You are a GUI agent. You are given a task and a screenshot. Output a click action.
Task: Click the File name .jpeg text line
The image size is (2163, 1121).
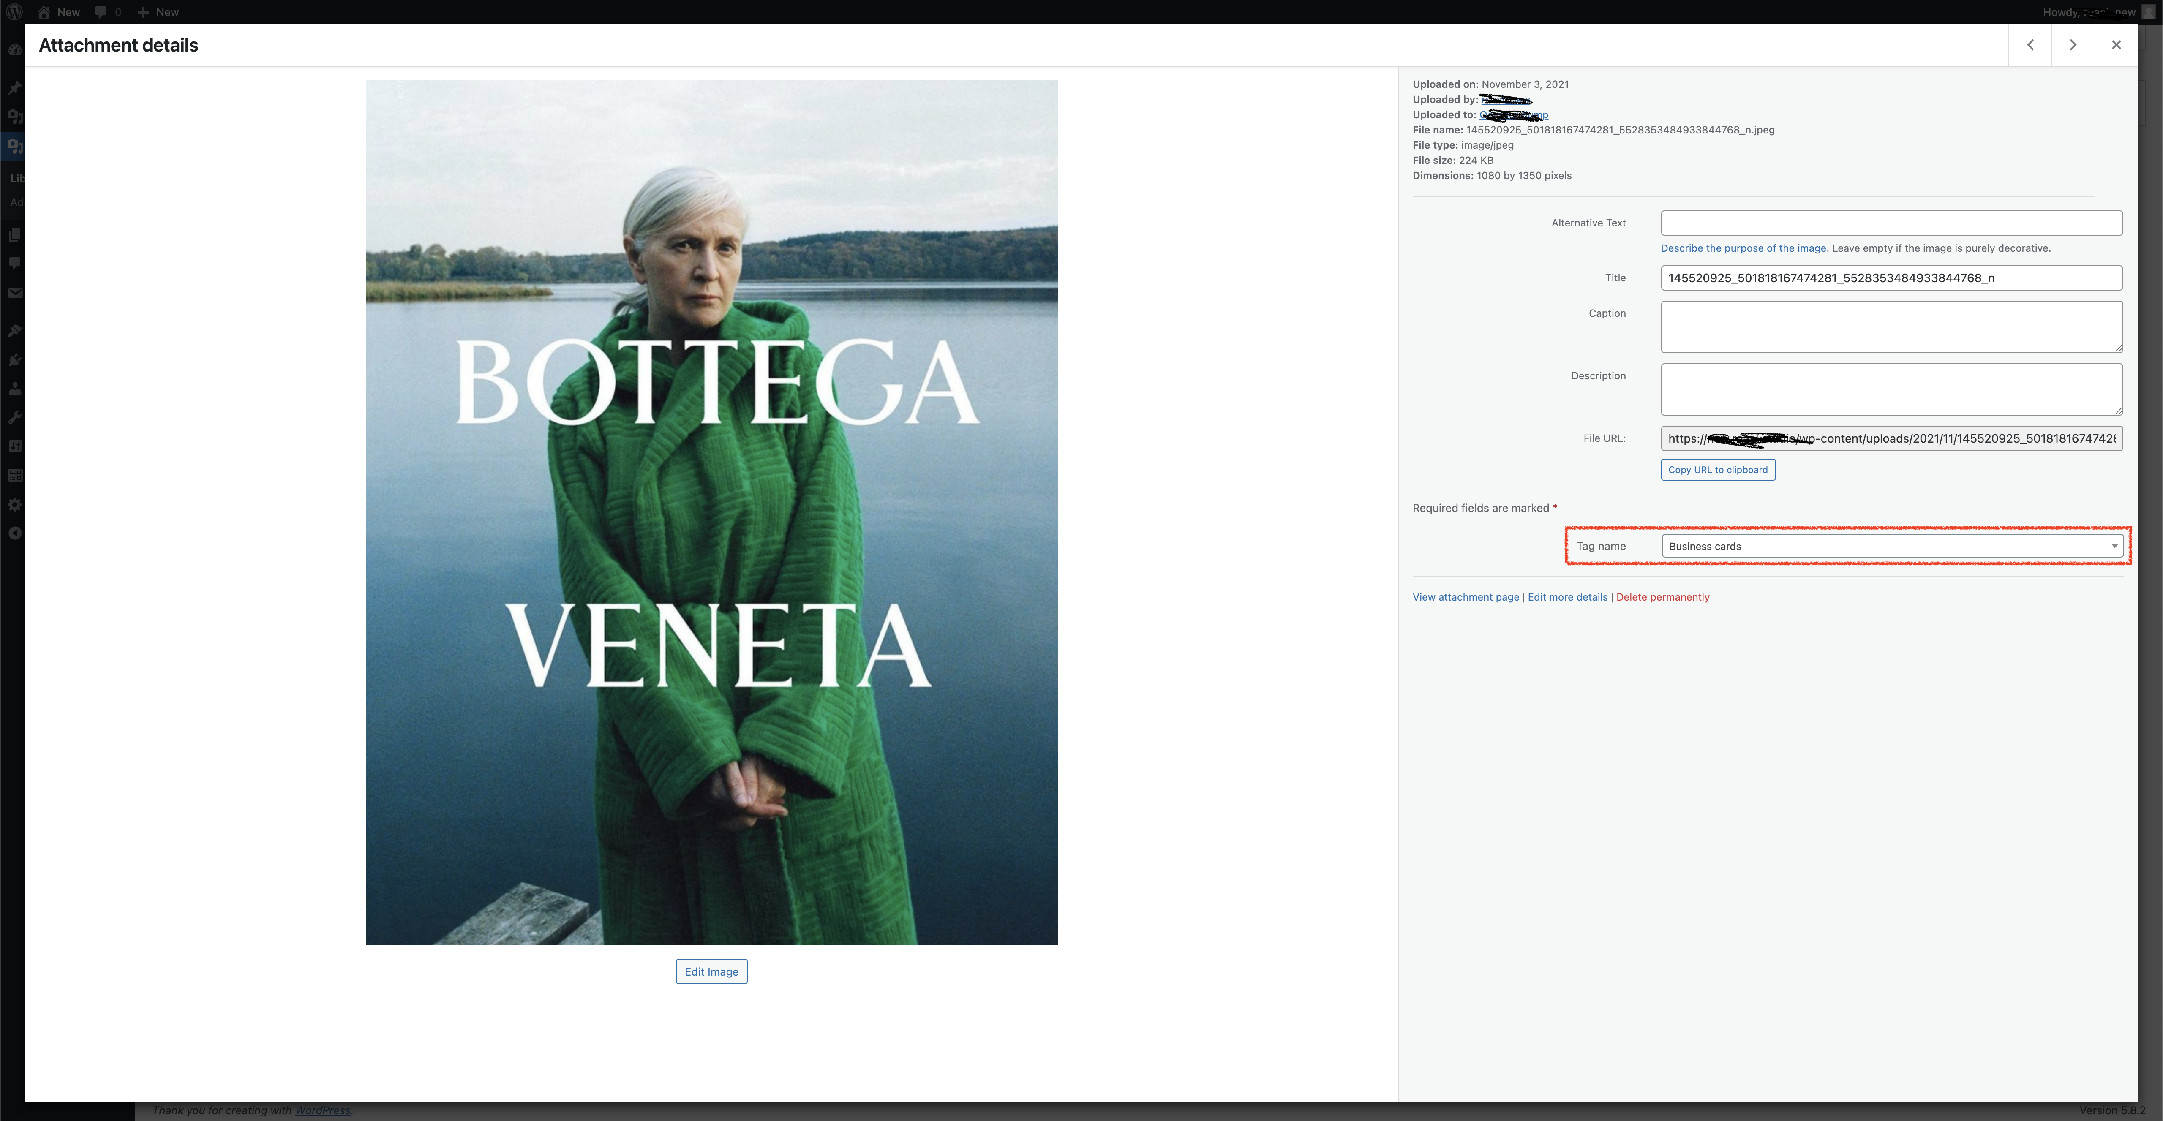(x=1593, y=130)
